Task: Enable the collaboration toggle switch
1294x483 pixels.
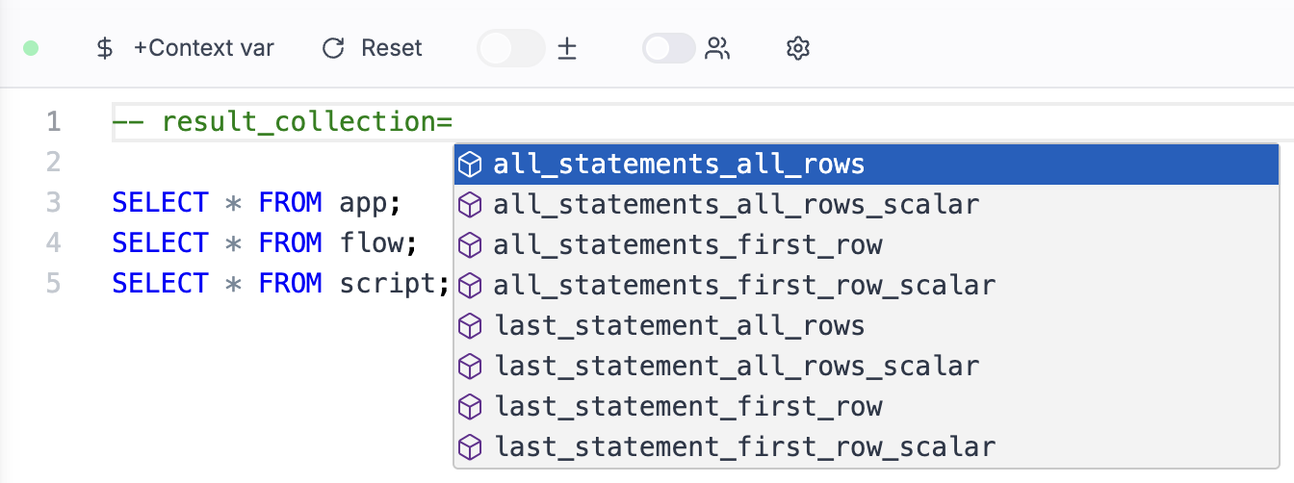Action: coord(669,48)
